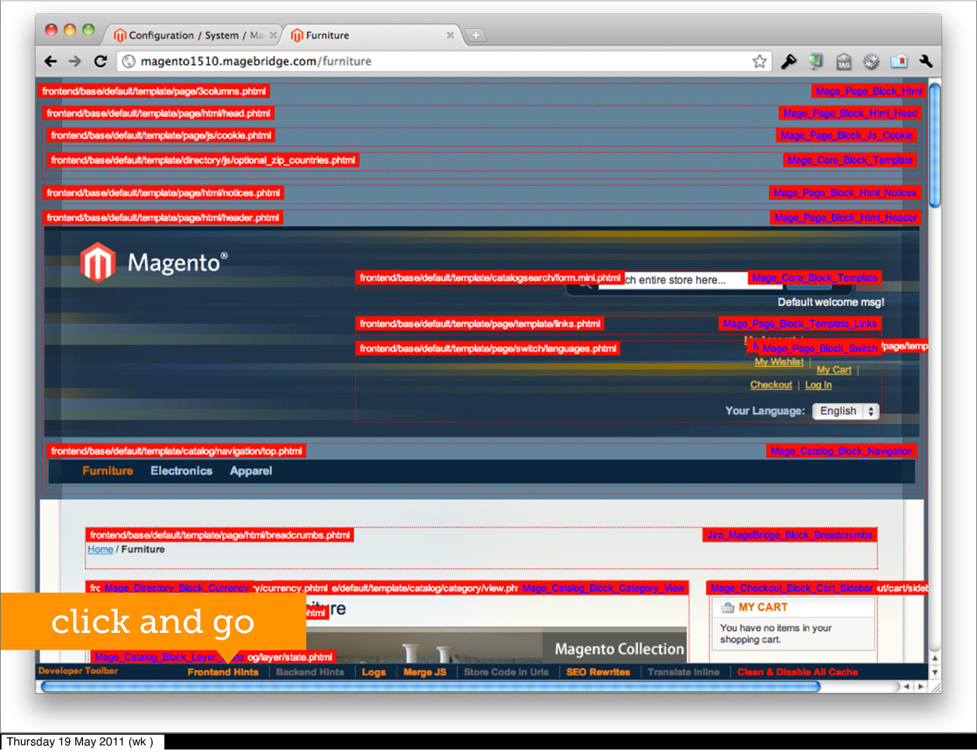
Task: Click the head.phtml template hint
Action: [159, 114]
